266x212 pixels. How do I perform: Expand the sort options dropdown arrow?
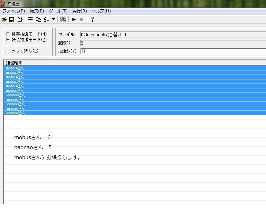[53, 19]
